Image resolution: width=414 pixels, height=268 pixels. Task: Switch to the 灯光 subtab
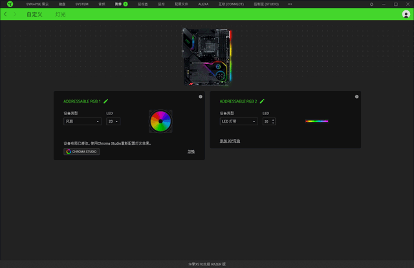(60, 14)
